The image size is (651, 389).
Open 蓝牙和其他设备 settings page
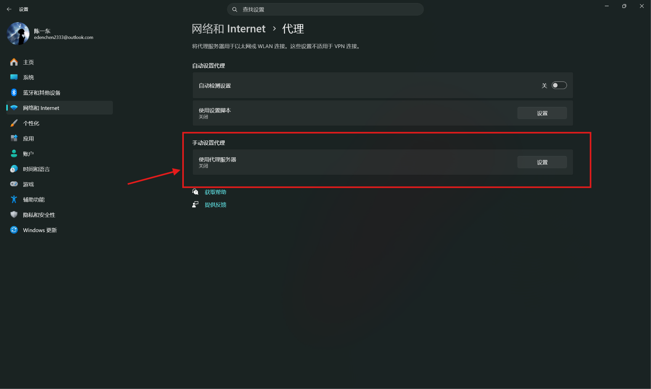tap(59, 92)
